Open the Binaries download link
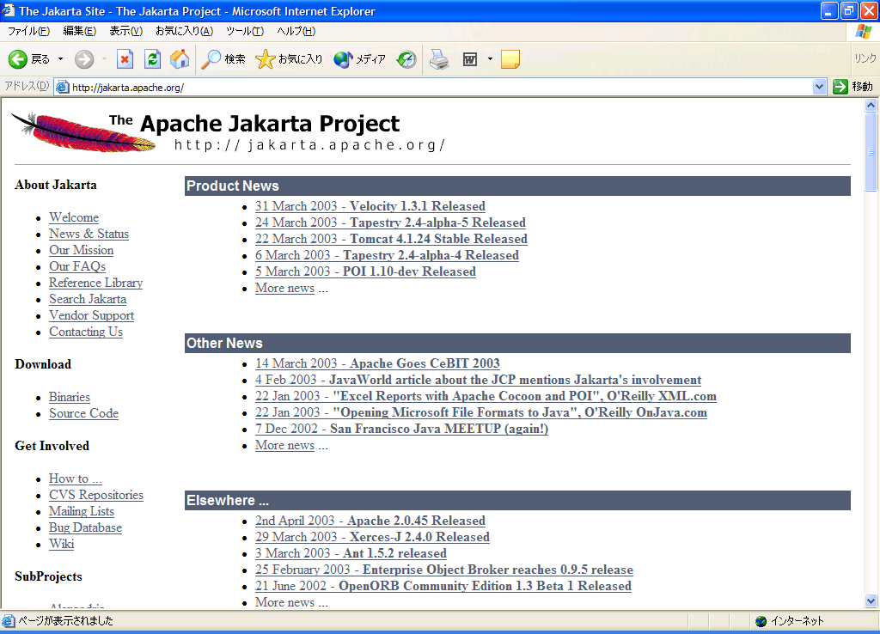This screenshot has width=880, height=634. point(70,397)
